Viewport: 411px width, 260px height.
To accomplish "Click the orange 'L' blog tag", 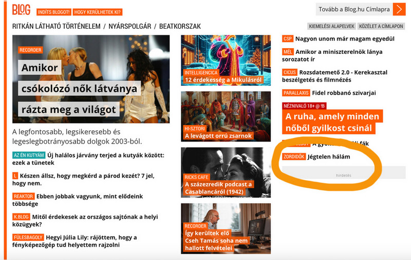I will [15, 175].
